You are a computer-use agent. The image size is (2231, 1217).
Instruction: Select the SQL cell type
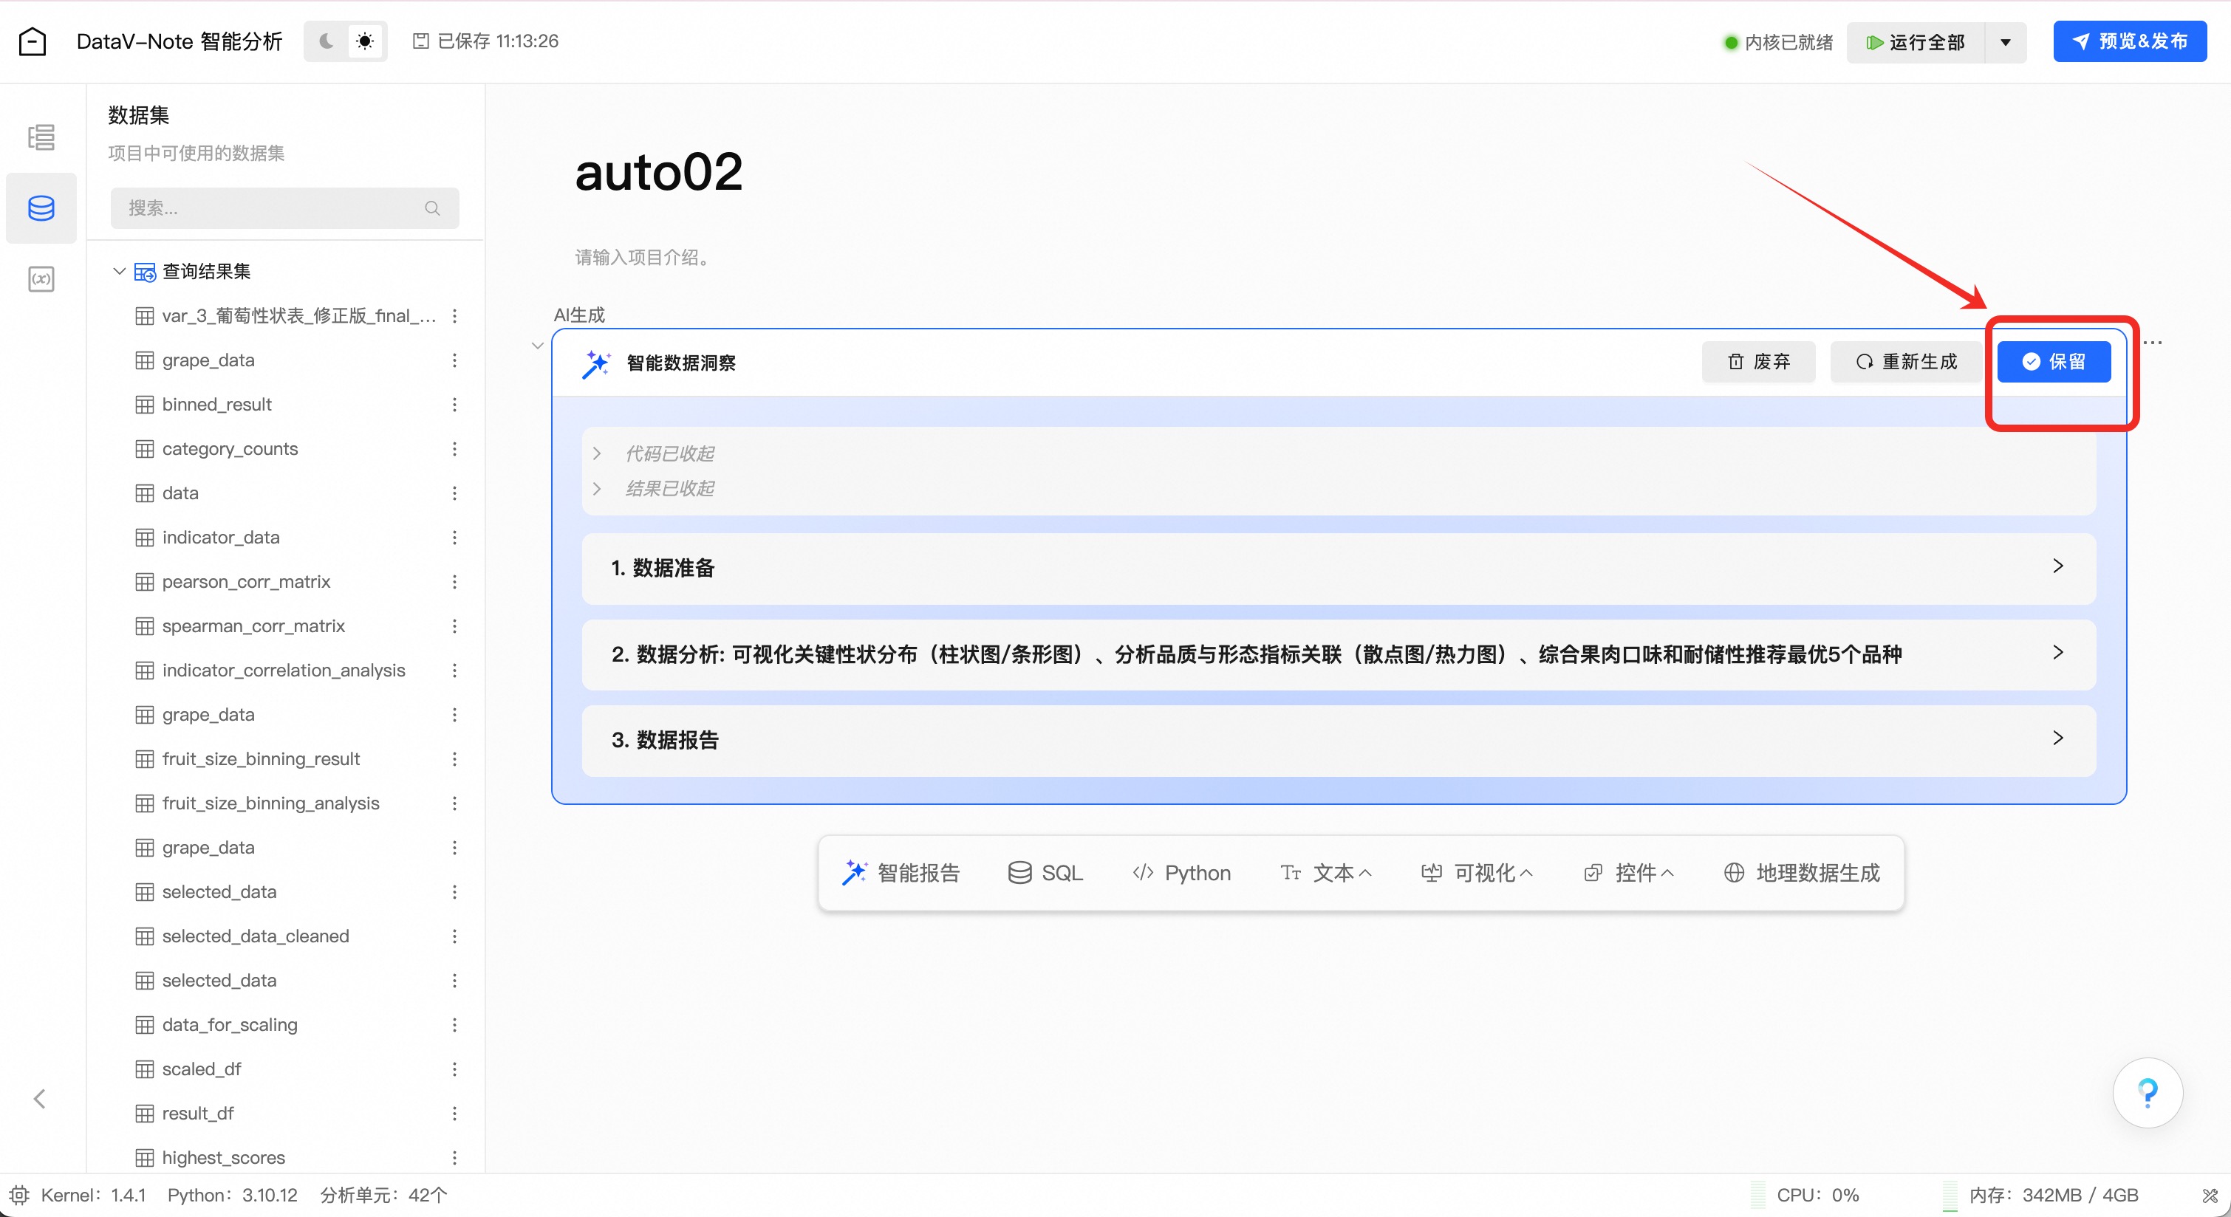[x=1045, y=872]
